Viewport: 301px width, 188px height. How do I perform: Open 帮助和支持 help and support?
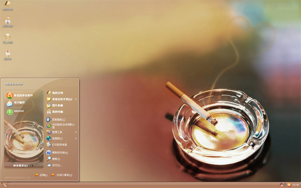click(57, 153)
